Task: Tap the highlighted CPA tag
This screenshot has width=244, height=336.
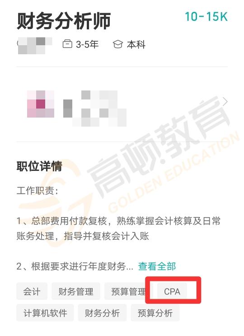Action: [x=172, y=291]
